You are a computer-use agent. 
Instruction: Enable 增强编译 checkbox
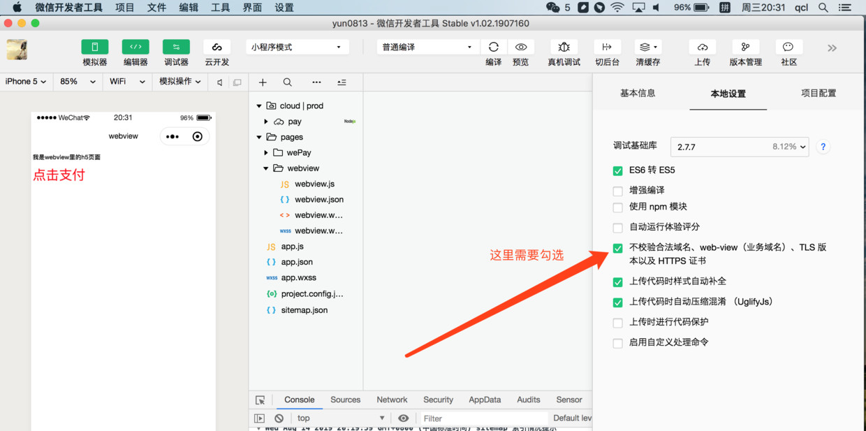[617, 191]
